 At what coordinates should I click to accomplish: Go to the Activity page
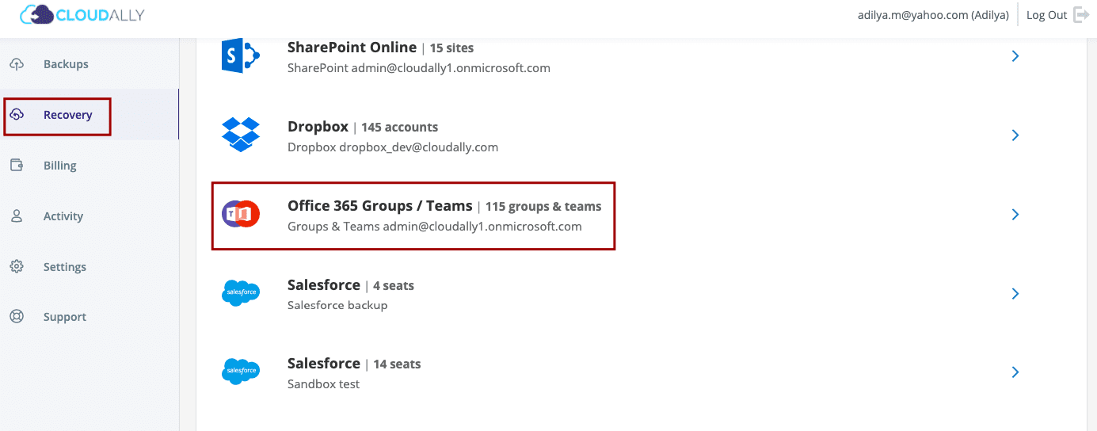tap(63, 216)
